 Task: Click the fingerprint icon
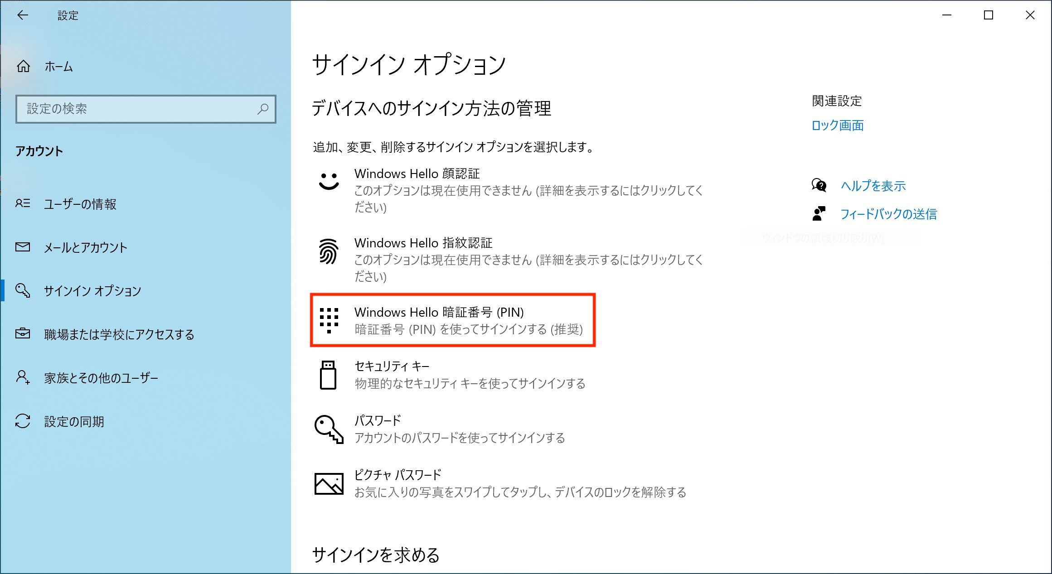(329, 251)
